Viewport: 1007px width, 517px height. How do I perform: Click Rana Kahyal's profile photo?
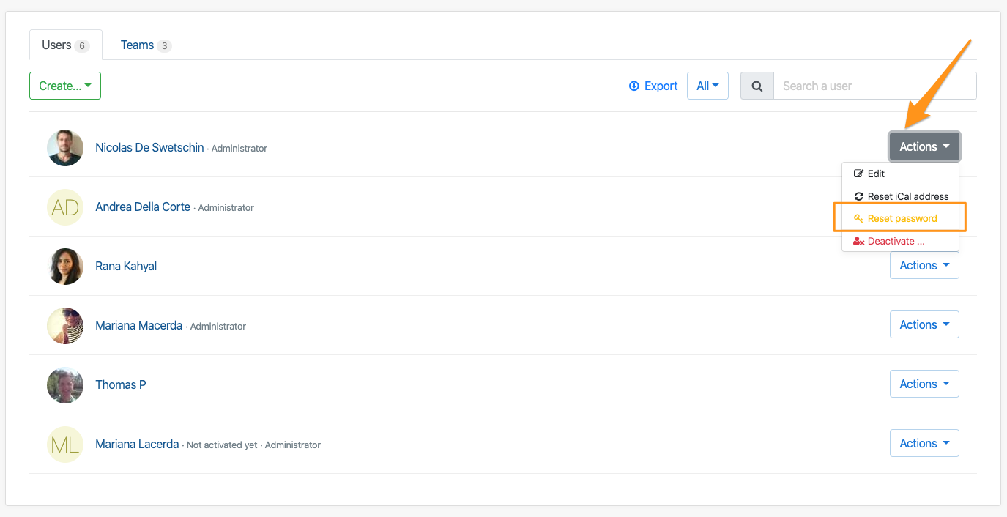tap(65, 267)
